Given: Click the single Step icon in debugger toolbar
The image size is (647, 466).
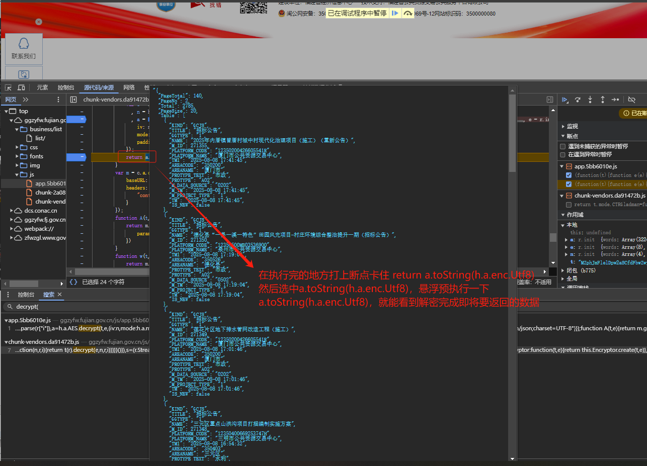Looking at the screenshot, I should 615,100.
